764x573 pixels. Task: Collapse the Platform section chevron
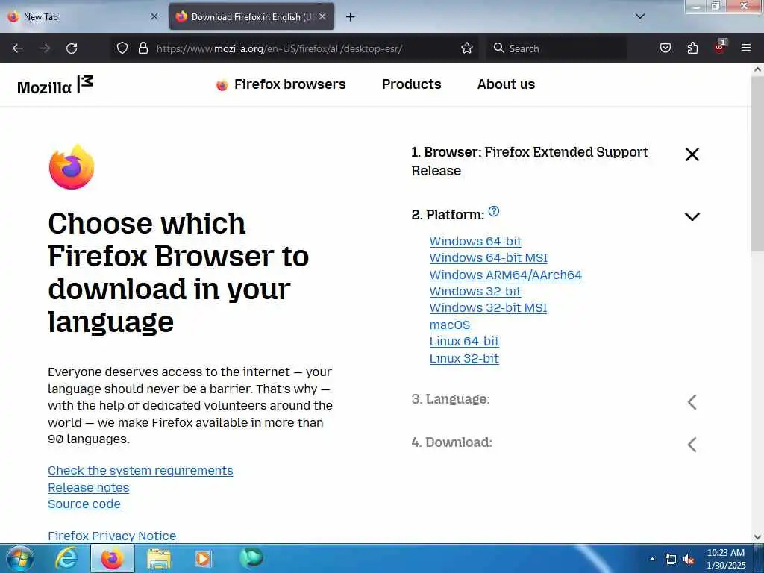point(692,216)
